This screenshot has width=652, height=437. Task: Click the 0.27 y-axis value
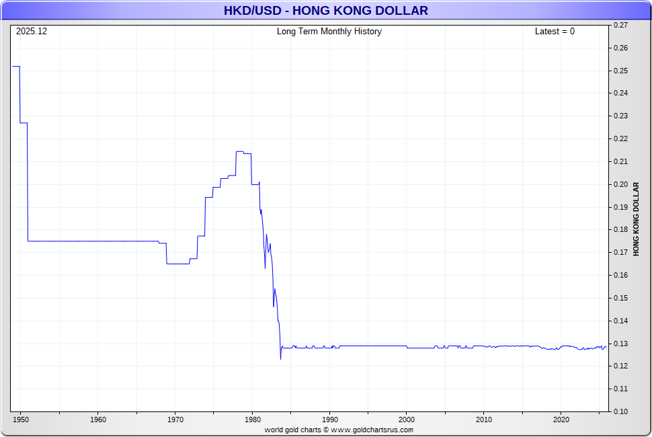pyautogui.click(x=621, y=26)
